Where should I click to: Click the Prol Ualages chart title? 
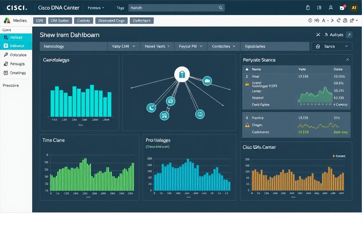click(x=158, y=140)
